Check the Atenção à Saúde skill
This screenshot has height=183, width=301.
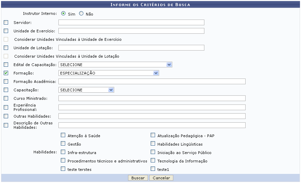pos(63,135)
